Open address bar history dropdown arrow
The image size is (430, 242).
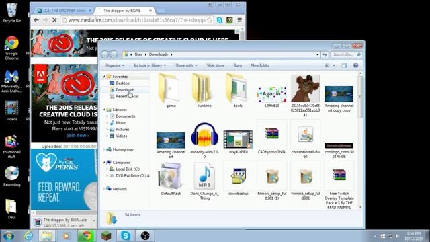[x=318, y=54]
